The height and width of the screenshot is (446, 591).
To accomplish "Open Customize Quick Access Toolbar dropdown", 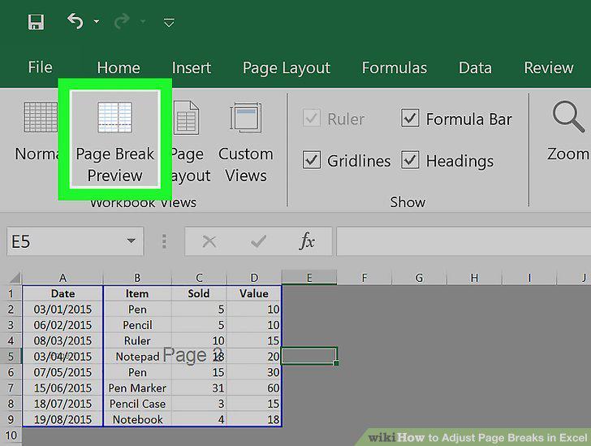I will (169, 22).
